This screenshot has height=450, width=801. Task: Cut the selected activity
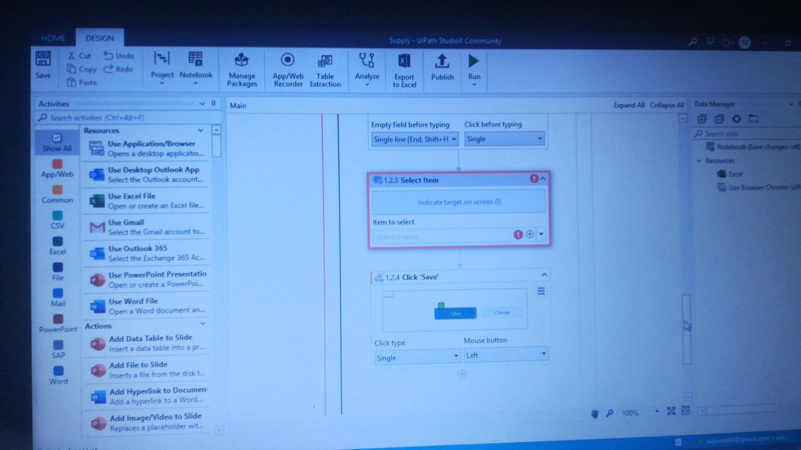pyautogui.click(x=79, y=56)
